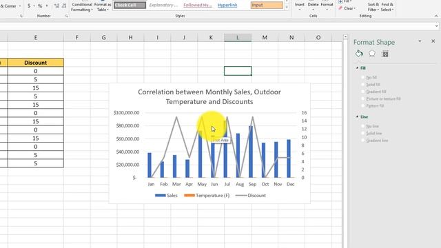Viewport: 441px width, 248px height.
Task: Click the Dec sales bar
Action: (x=289, y=158)
